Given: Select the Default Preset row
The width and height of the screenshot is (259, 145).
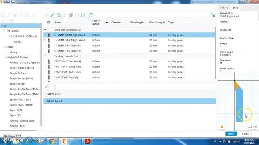Looking at the screenshot, I should click(x=129, y=101).
